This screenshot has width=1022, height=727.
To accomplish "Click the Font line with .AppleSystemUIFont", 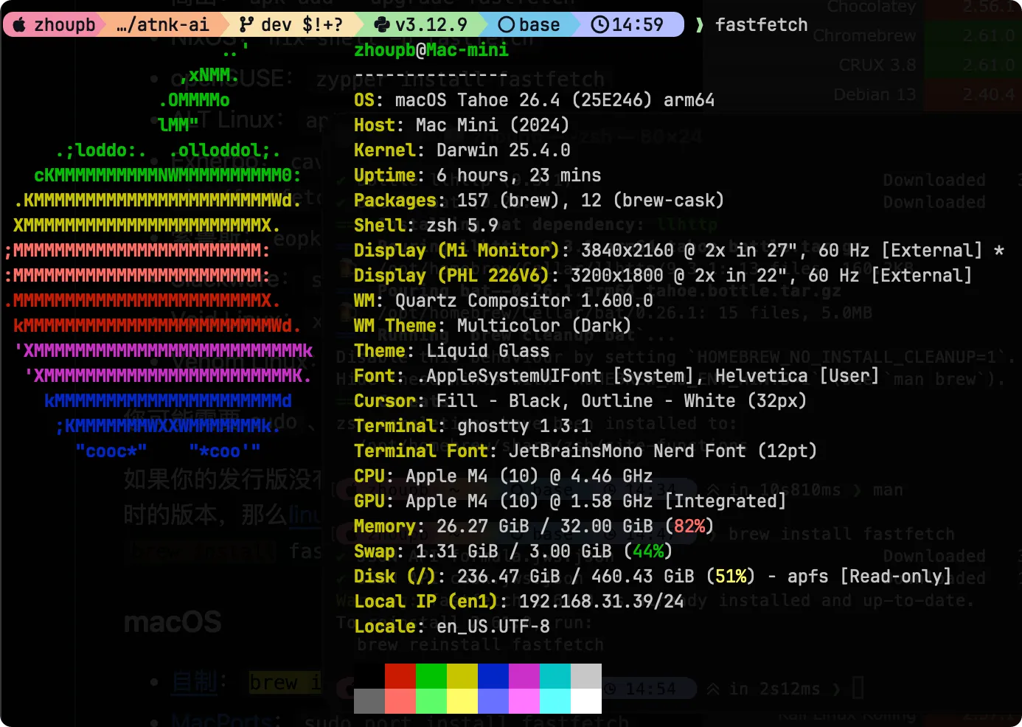I will 617,375.
